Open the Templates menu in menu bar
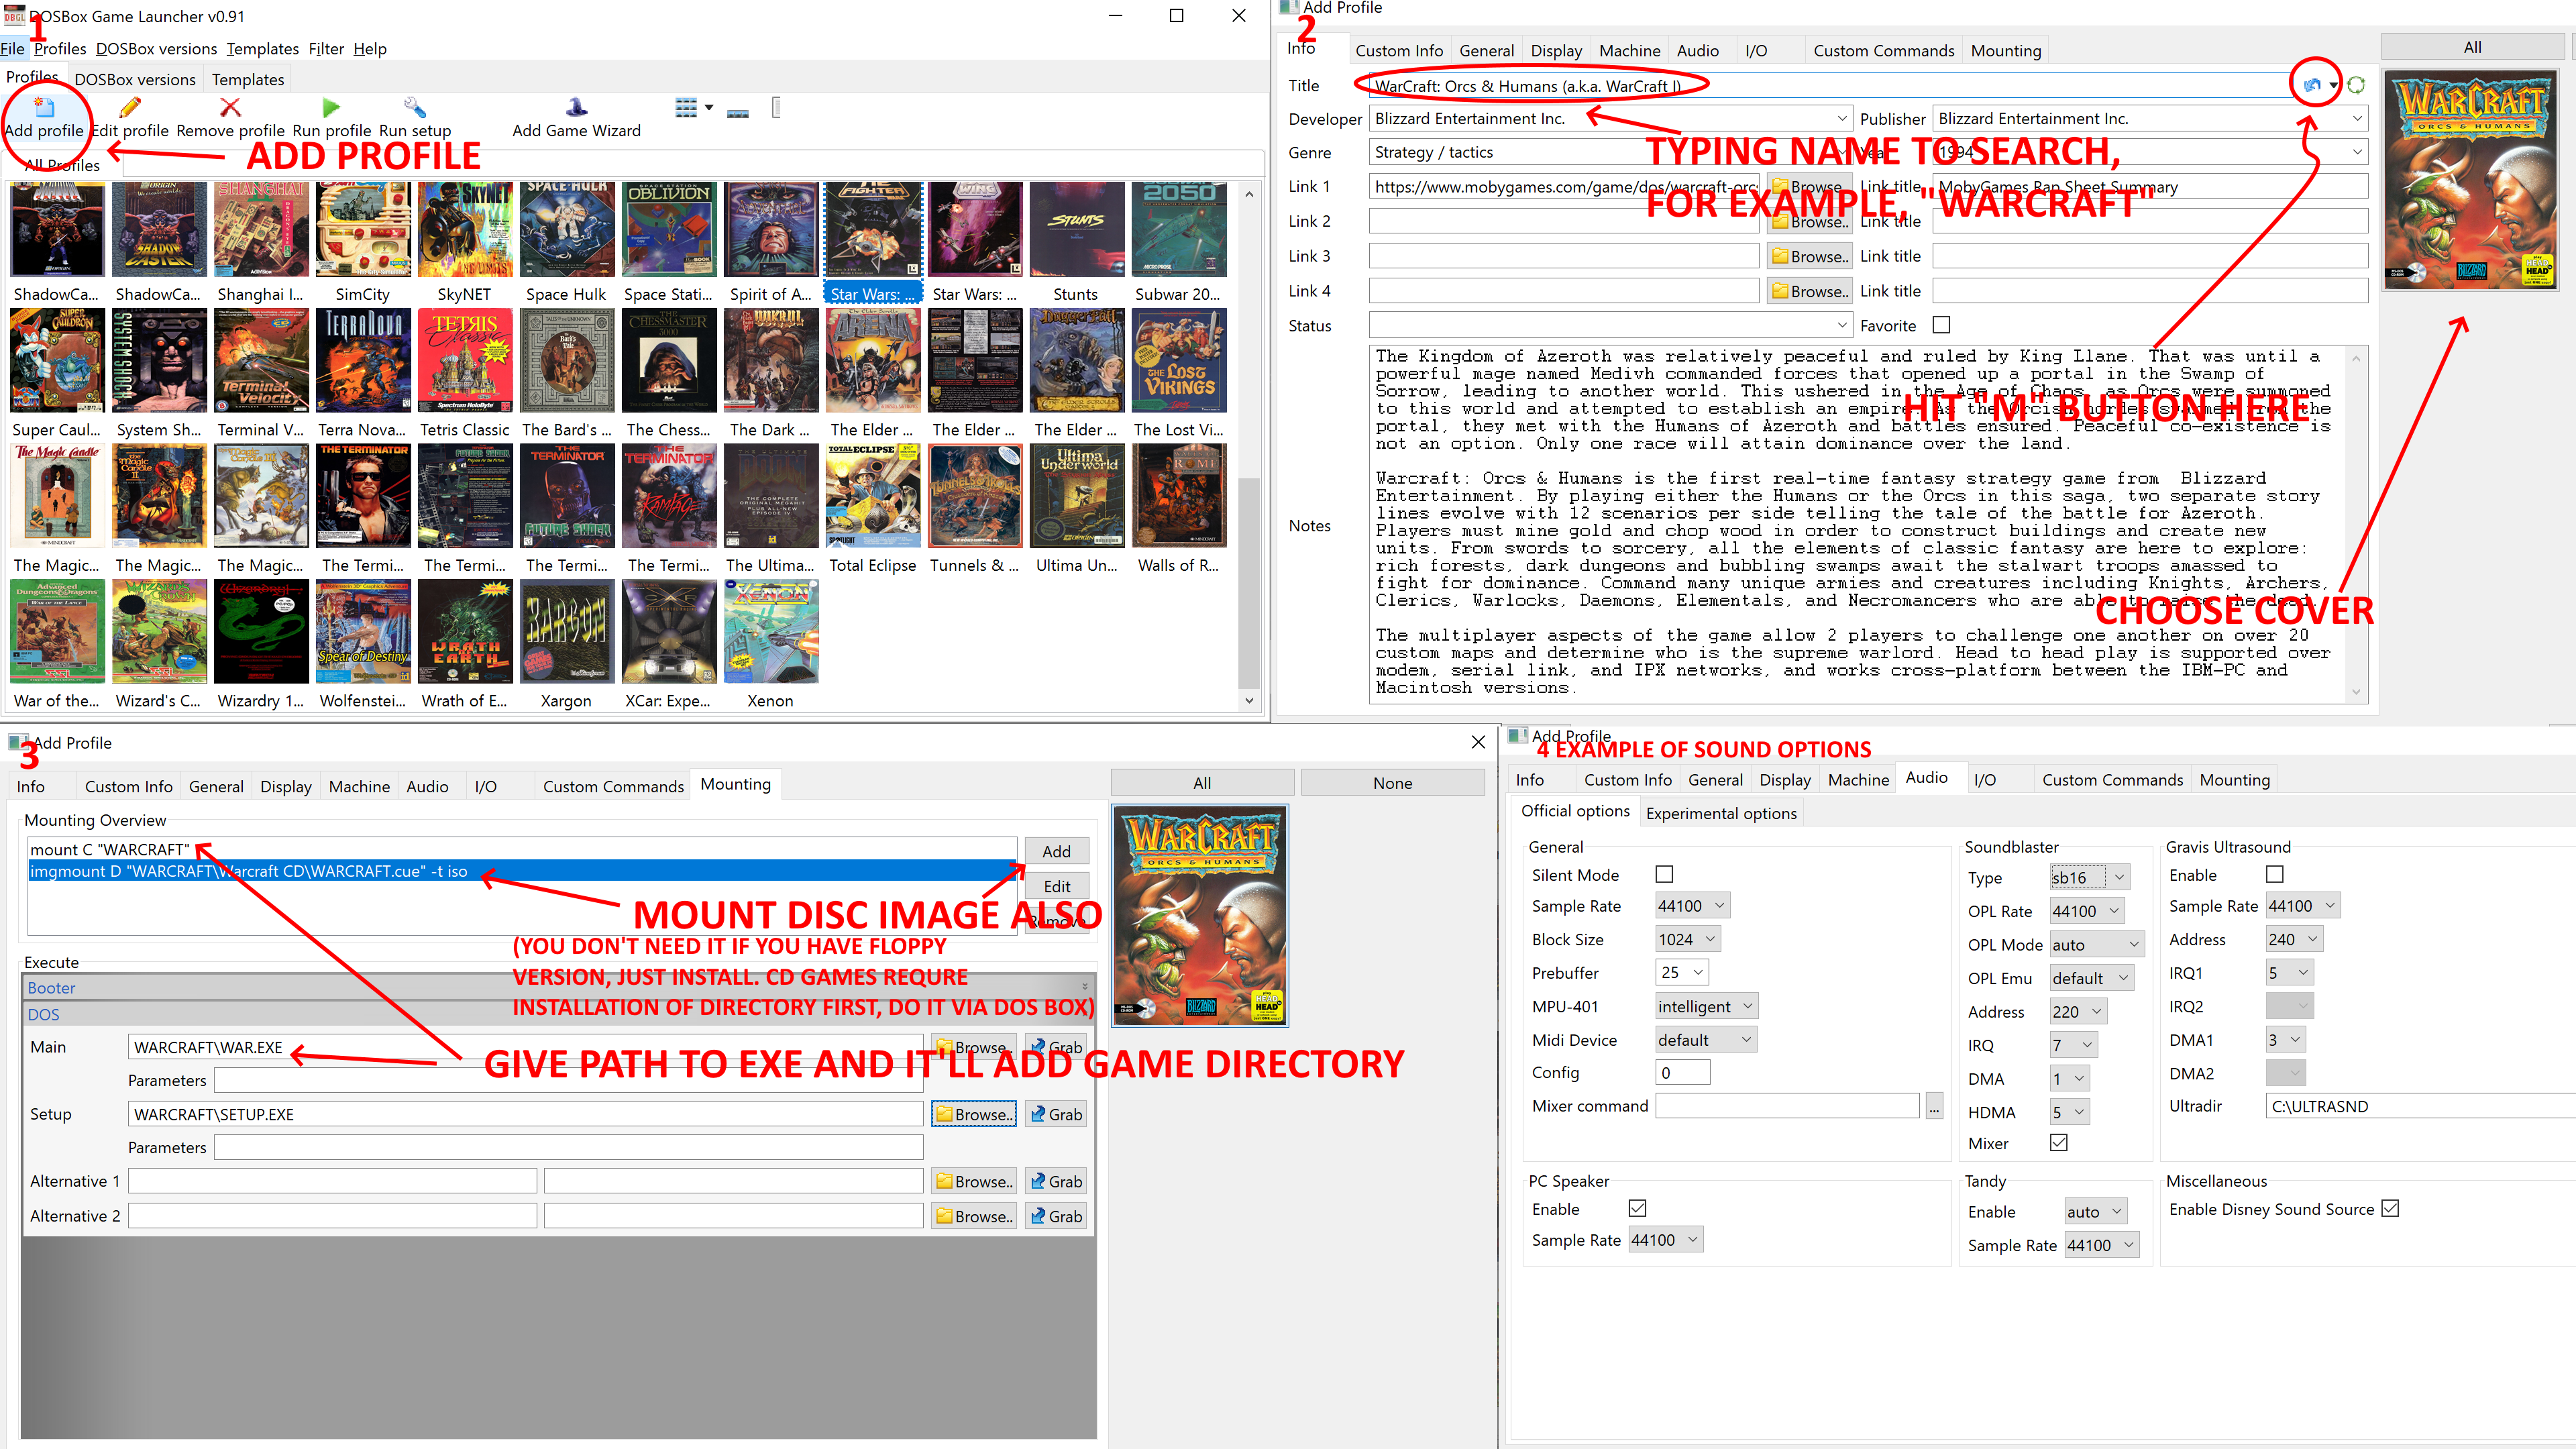Image resolution: width=2576 pixels, height=1449 pixels. click(262, 49)
